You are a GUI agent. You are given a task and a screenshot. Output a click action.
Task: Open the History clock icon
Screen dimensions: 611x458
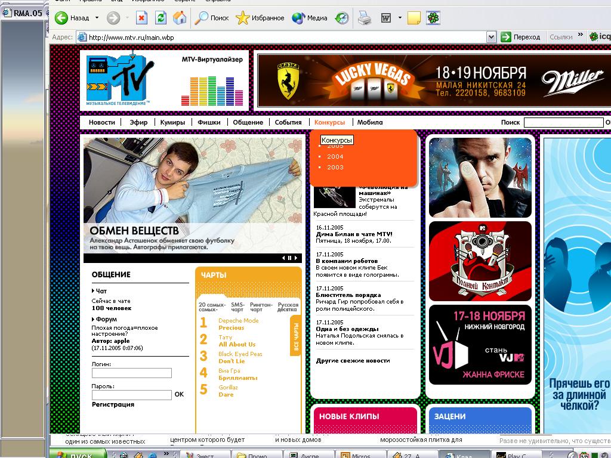(342, 18)
